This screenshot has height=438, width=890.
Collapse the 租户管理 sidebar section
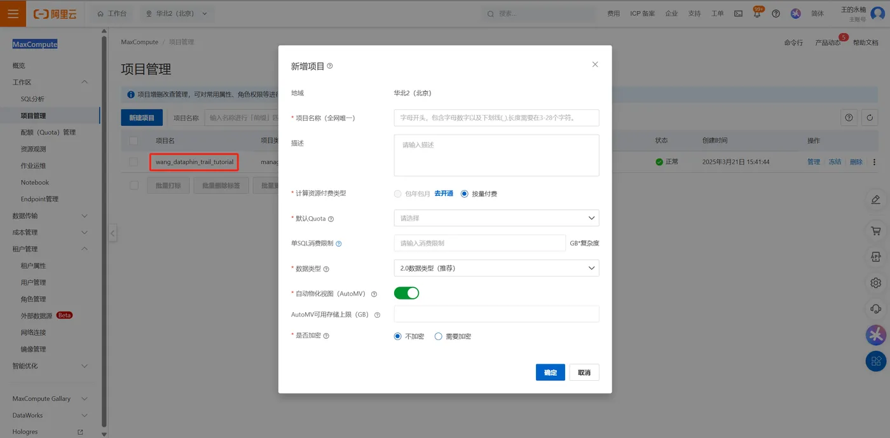coord(85,249)
